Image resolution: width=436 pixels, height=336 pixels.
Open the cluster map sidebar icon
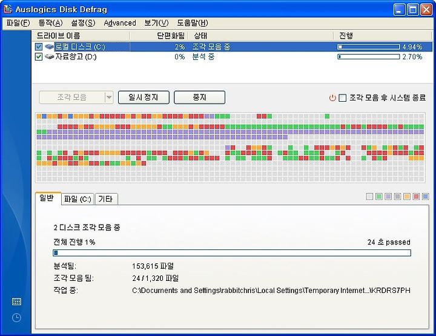tap(17, 301)
